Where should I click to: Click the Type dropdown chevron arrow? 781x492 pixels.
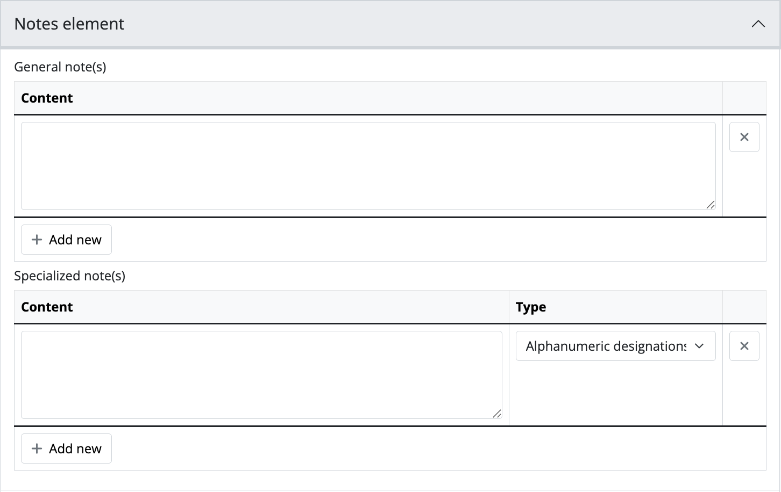[699, 346]
